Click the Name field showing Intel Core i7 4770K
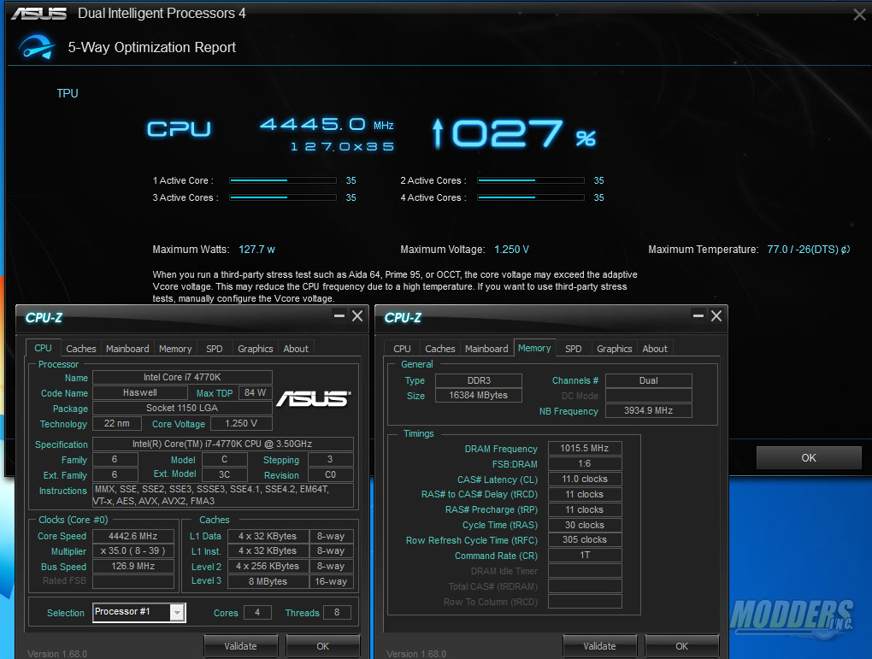This screenshot has width=872, height=659. pyautogui.click(x=182, y=377)
